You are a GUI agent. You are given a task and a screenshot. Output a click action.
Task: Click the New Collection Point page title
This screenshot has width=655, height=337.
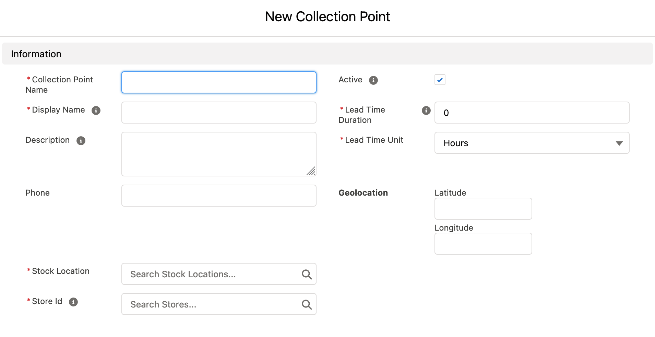327,16
